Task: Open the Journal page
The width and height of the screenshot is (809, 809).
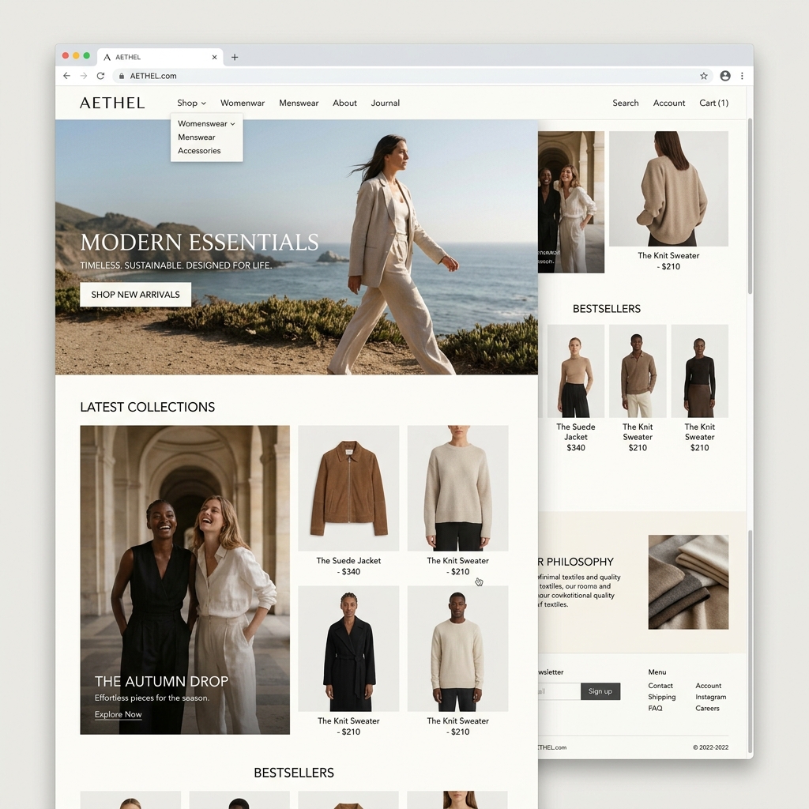Action: click(386, 103)
